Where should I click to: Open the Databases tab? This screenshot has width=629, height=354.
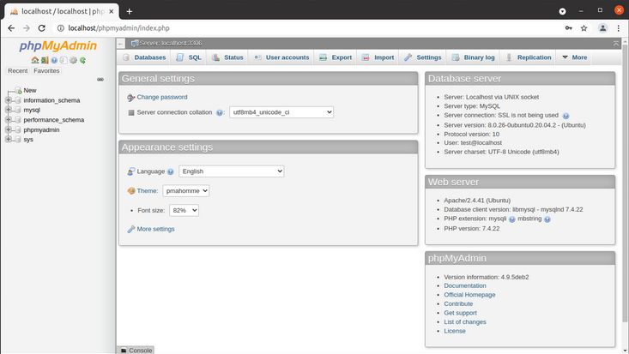point(144,57)
